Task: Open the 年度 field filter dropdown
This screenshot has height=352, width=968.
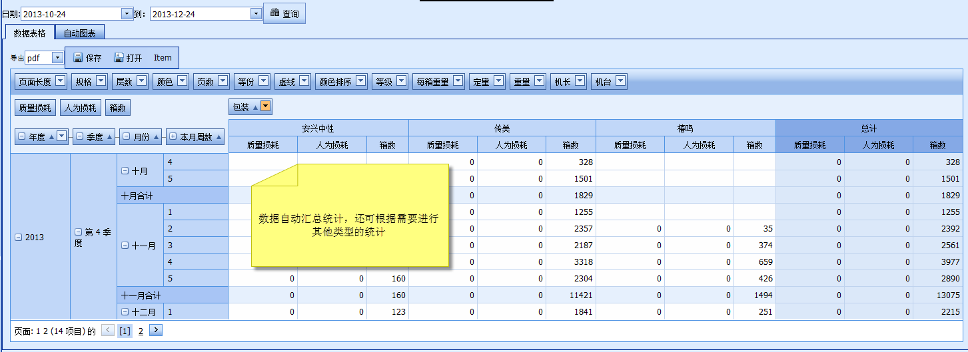Action: tap(62, 136)
